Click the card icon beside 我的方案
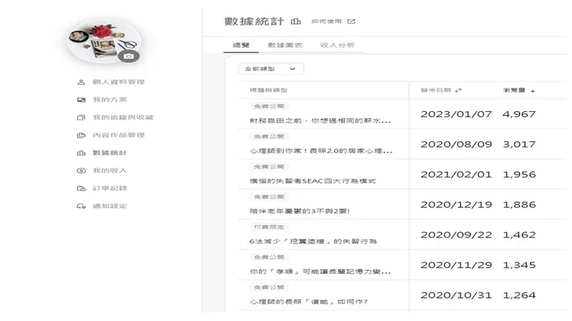The width and height of the screenshot is (572, 321). point(81,100)
